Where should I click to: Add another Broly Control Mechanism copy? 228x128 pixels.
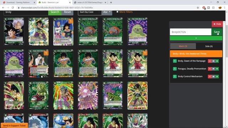[x=217, y=76]
